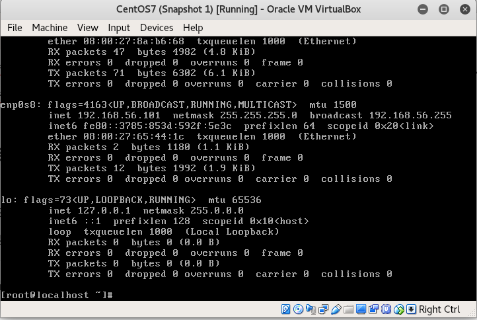Click the (Local Loopback) text
The width and height of the screenshot is (477, 320).
pos(232,232)
